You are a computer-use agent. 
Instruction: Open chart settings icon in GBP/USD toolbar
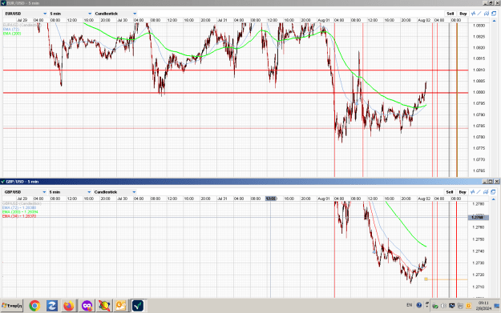coord(486,192)
